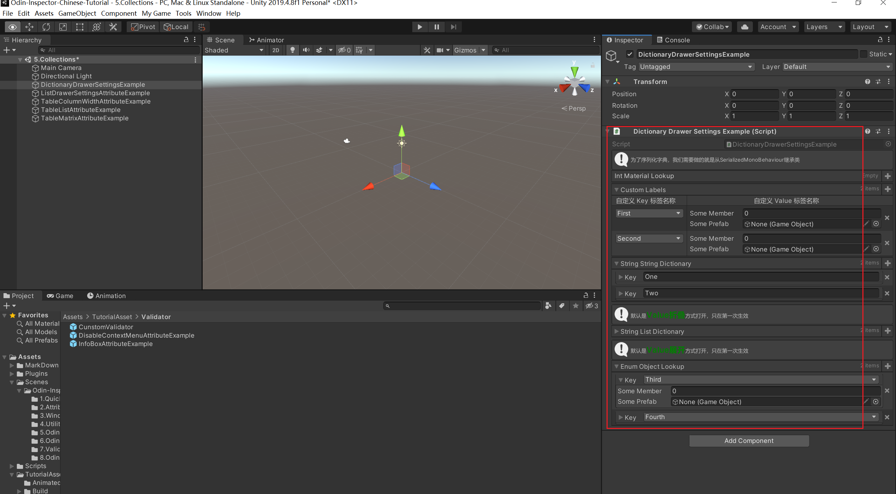Click Position X input field

click(x=755, y=94)
